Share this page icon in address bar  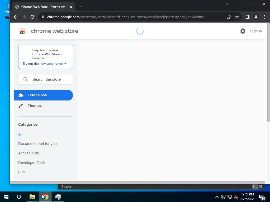(x=229, y=17)
